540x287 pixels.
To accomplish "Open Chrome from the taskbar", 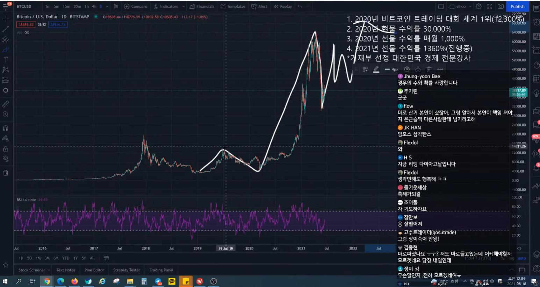I will coord(46,281).
